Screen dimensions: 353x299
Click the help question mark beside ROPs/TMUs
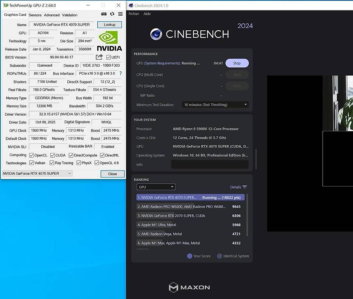tap(120, 74)
